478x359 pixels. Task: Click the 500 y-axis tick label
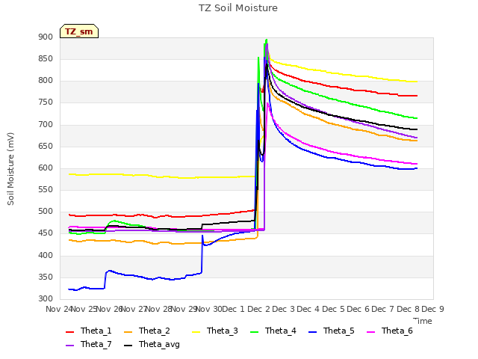pos(46,211)
